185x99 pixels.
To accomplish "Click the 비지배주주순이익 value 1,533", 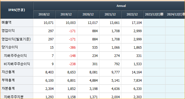I will [138, 64].
